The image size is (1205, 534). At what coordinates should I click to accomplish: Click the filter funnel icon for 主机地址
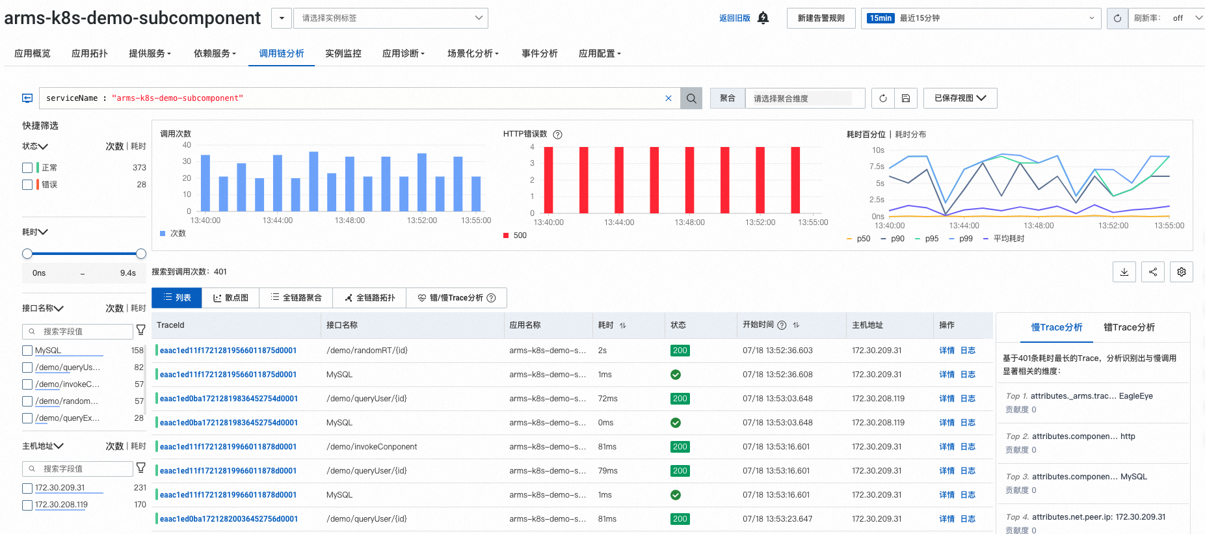140,468
